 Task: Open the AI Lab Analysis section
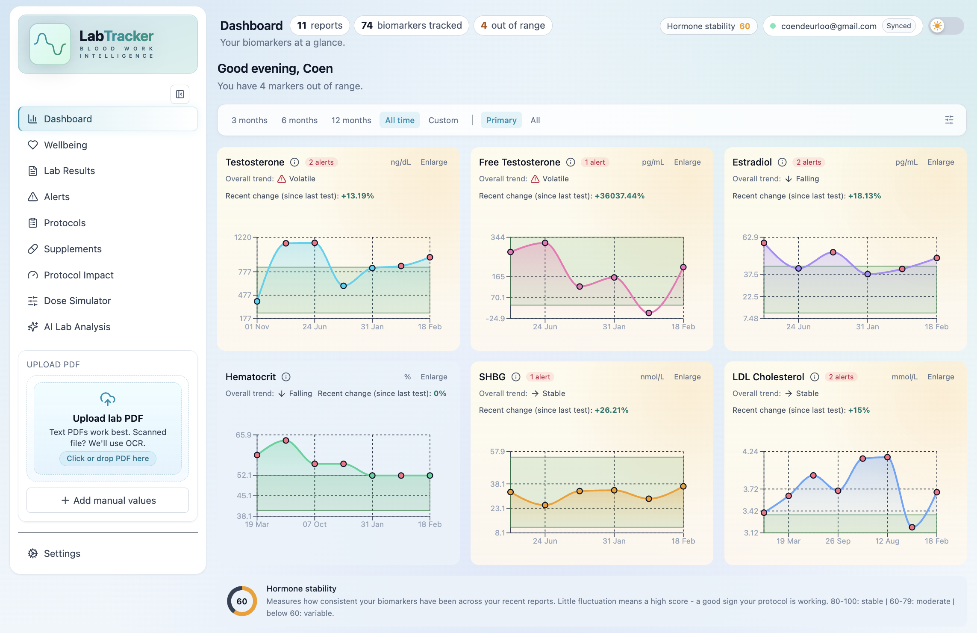tap(77, 327)
